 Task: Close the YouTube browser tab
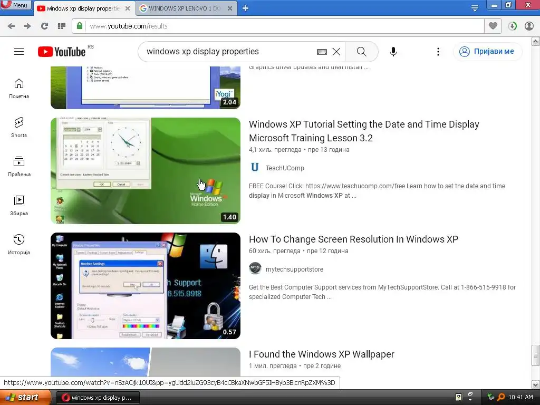tap(128, 8)
